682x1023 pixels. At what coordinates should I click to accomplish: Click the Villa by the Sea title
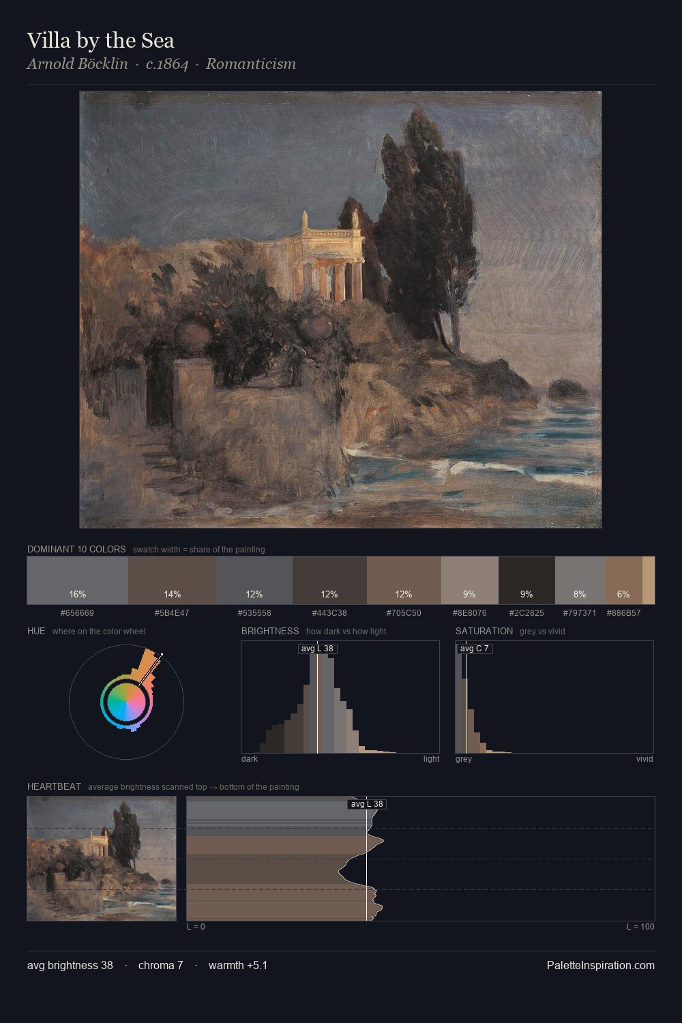click(x=101, y=40)
